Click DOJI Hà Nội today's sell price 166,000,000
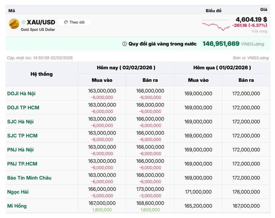This screenshot has height=218, width=275. (x=150, y=91)
